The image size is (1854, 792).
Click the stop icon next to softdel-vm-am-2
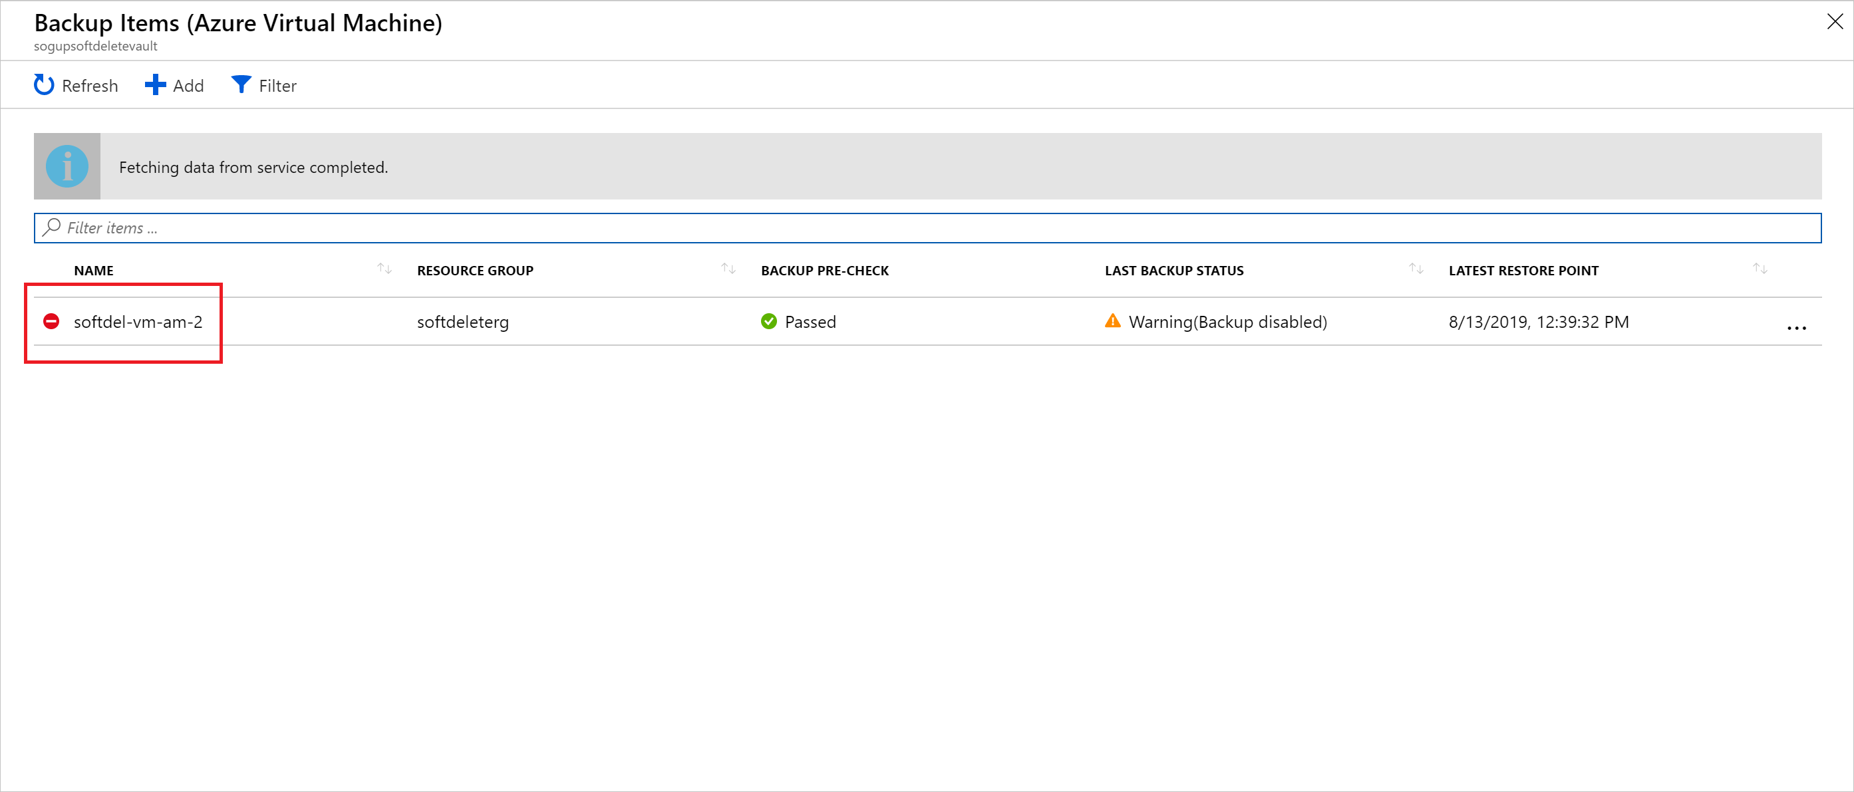point(53,322)
